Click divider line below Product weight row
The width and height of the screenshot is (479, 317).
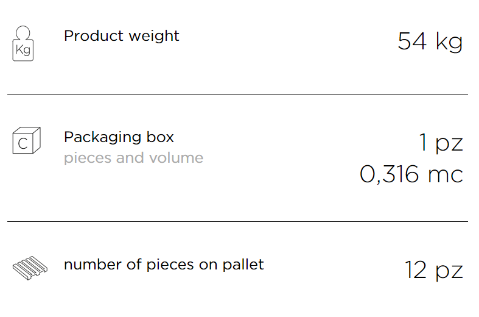pyautogui.click(x=237, y=94)
